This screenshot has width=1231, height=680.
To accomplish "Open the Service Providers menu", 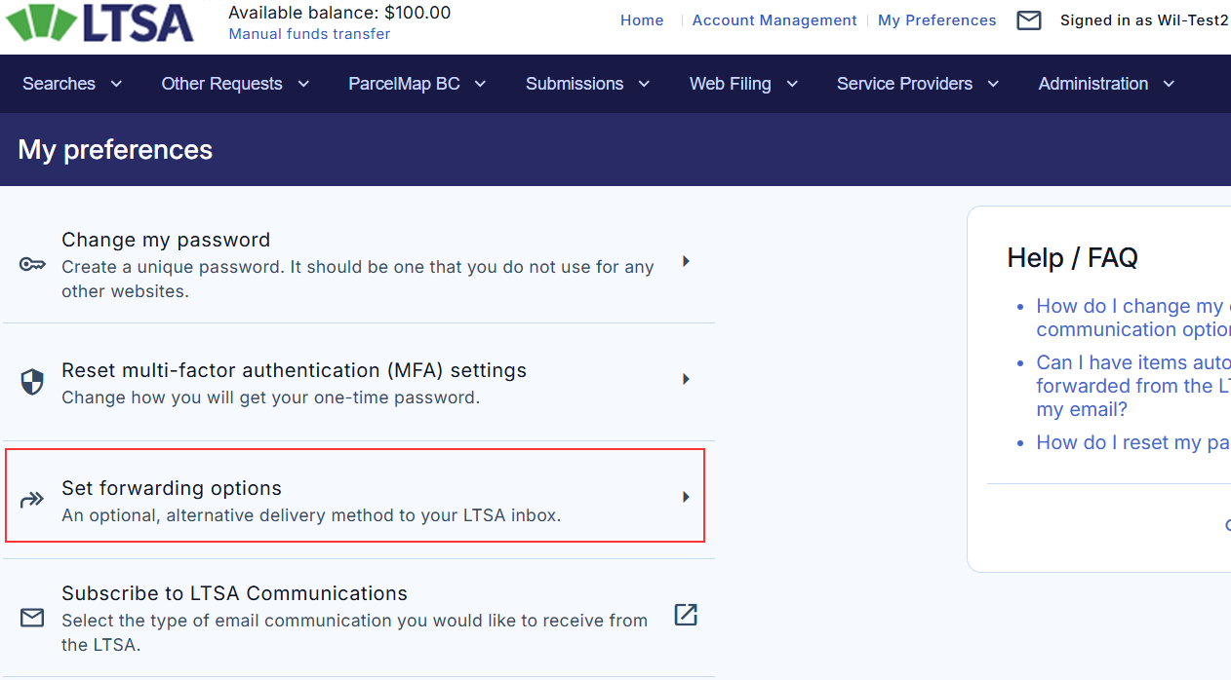I will [x=917, y=84].
